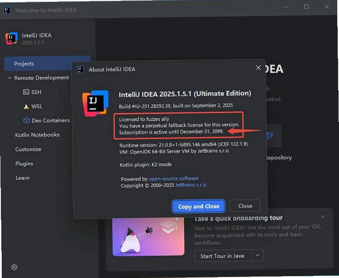Close the About IntelliJ IDEA dialog with X
Screen dimensions: 339x278
click(258, 68)
